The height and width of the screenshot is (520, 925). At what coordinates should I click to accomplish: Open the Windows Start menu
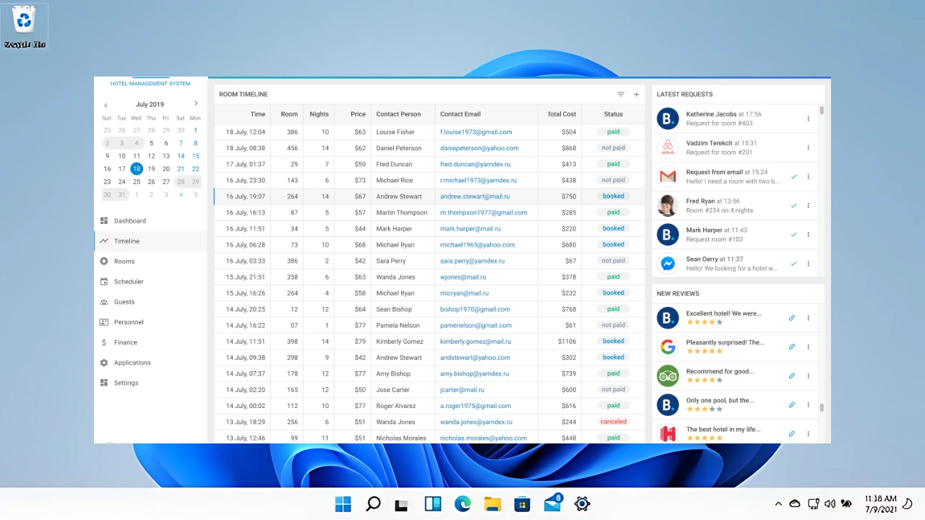(x=343, y=504)
